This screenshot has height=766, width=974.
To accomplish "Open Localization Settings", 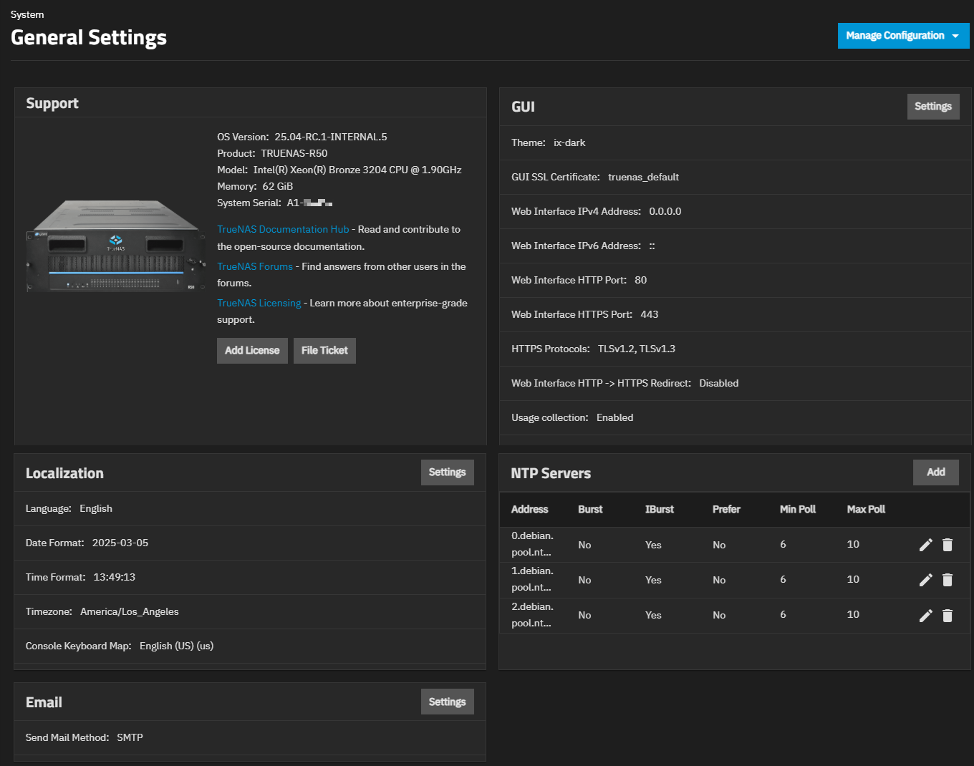I will [x=447, y=472].
